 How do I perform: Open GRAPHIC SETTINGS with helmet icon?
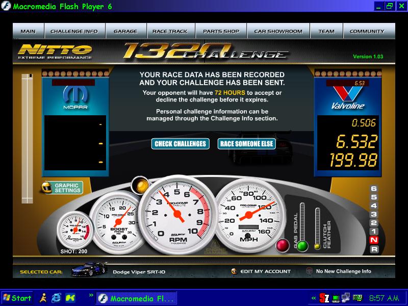[62, 188]
